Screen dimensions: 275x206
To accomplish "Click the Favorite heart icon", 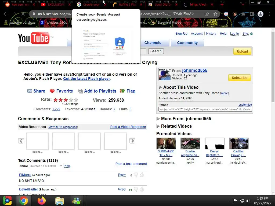I will 52,91.
